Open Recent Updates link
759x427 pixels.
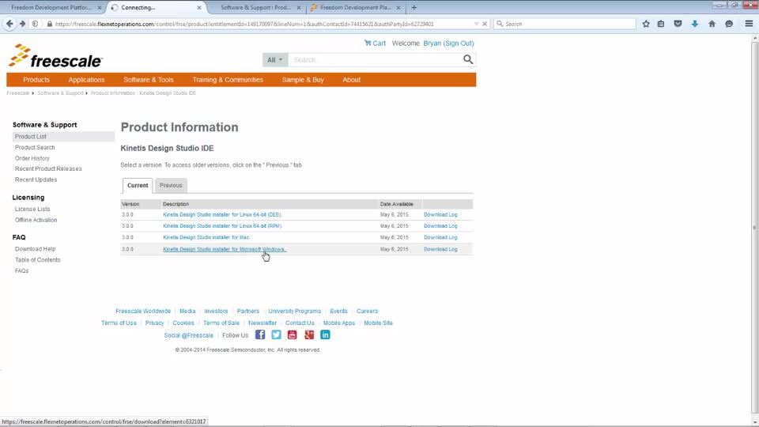click(36, 179)
